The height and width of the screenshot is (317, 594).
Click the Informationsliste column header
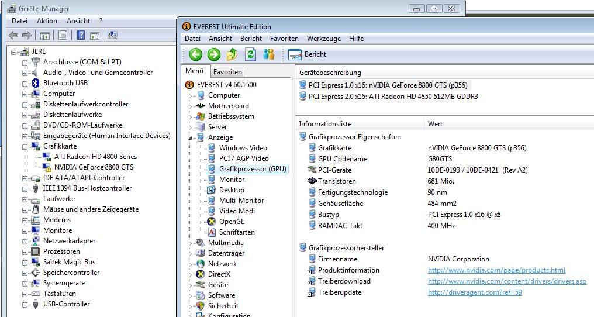360,124
